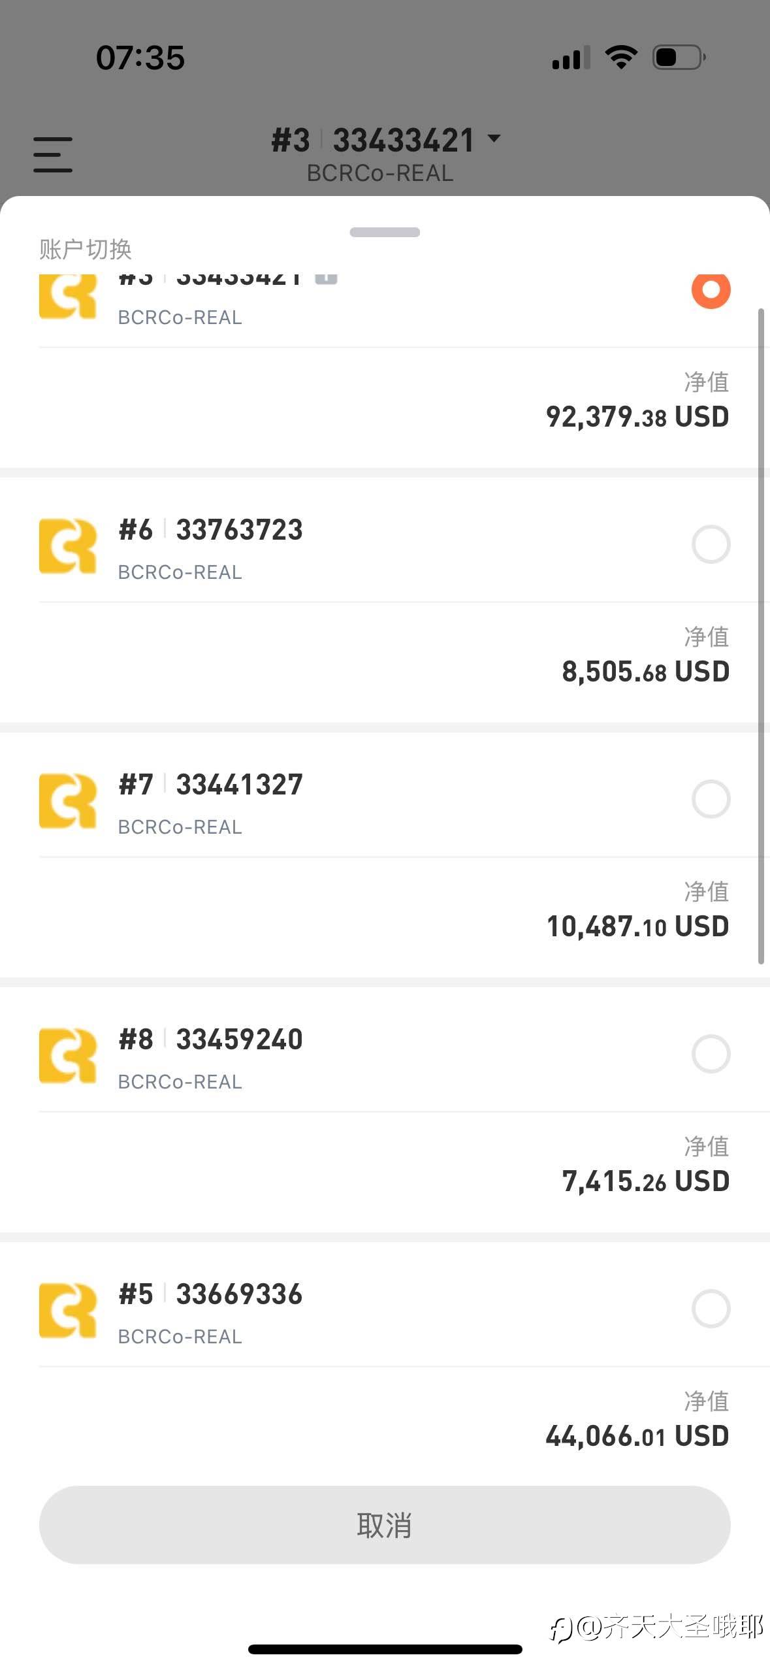Select radio button for account 33459240
770x1670 pixels.
tap(711, 1054)
